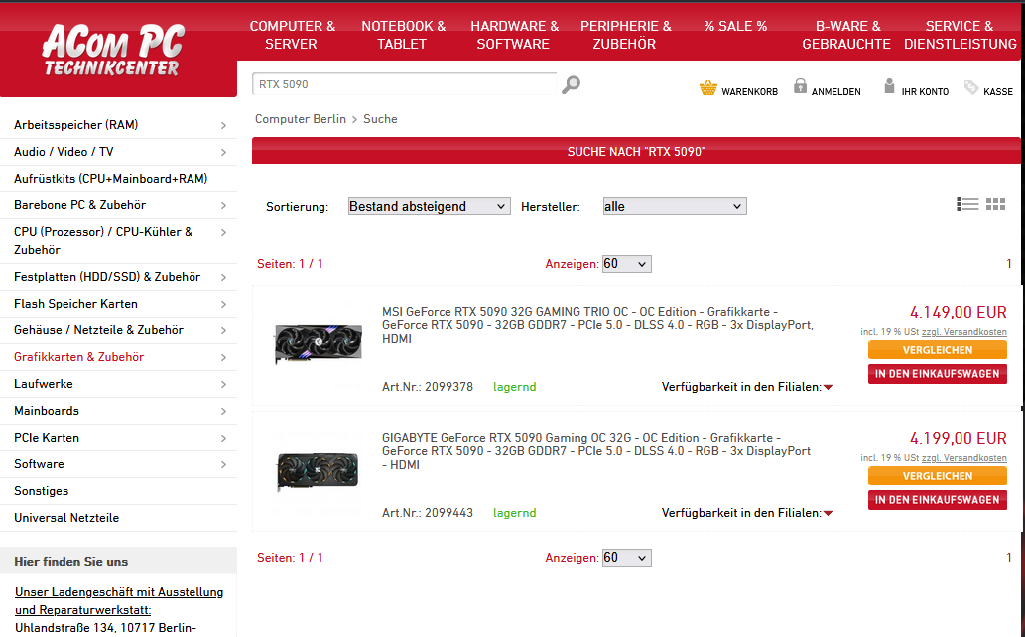Open the Sortierung dropdown

click(429, 206)
